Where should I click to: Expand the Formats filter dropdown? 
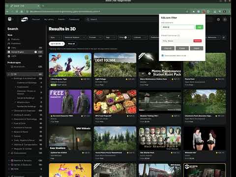click(95, 37)
